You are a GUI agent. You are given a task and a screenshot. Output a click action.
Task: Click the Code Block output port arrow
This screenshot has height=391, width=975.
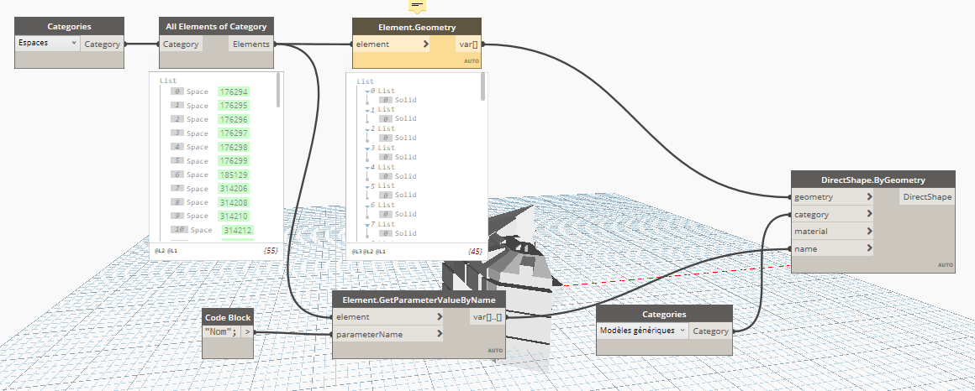[x=247, y=332]
